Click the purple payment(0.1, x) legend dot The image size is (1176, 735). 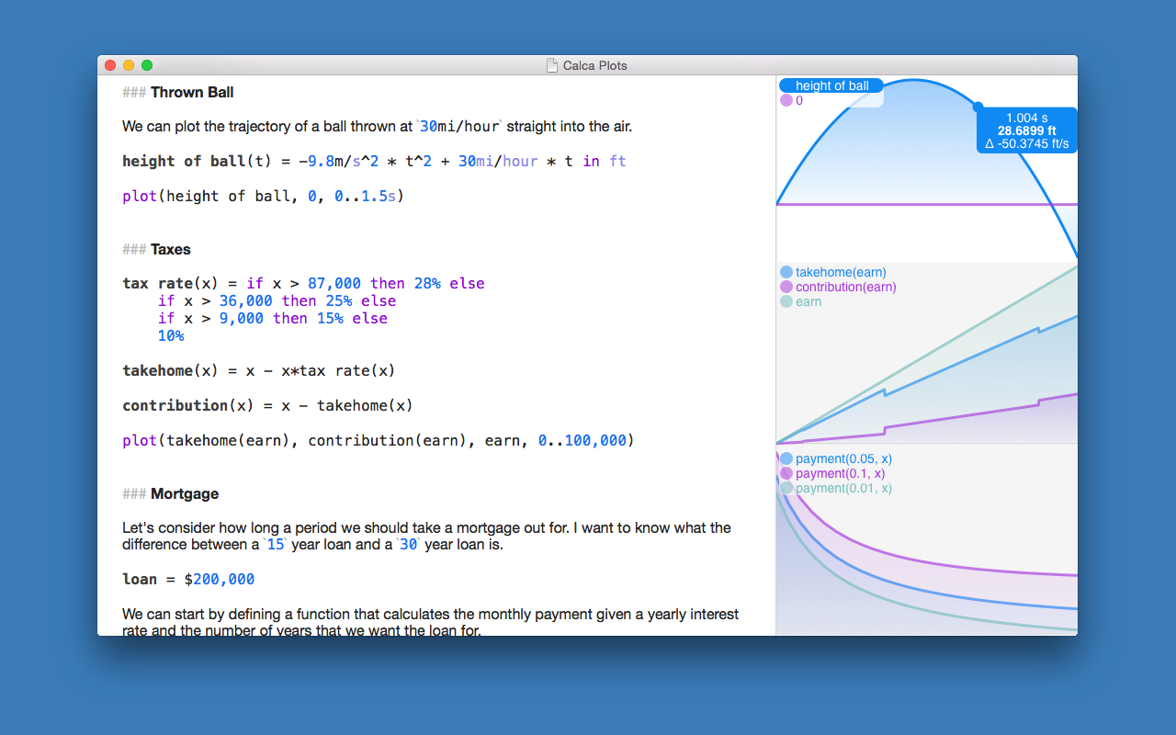point(786,473)
